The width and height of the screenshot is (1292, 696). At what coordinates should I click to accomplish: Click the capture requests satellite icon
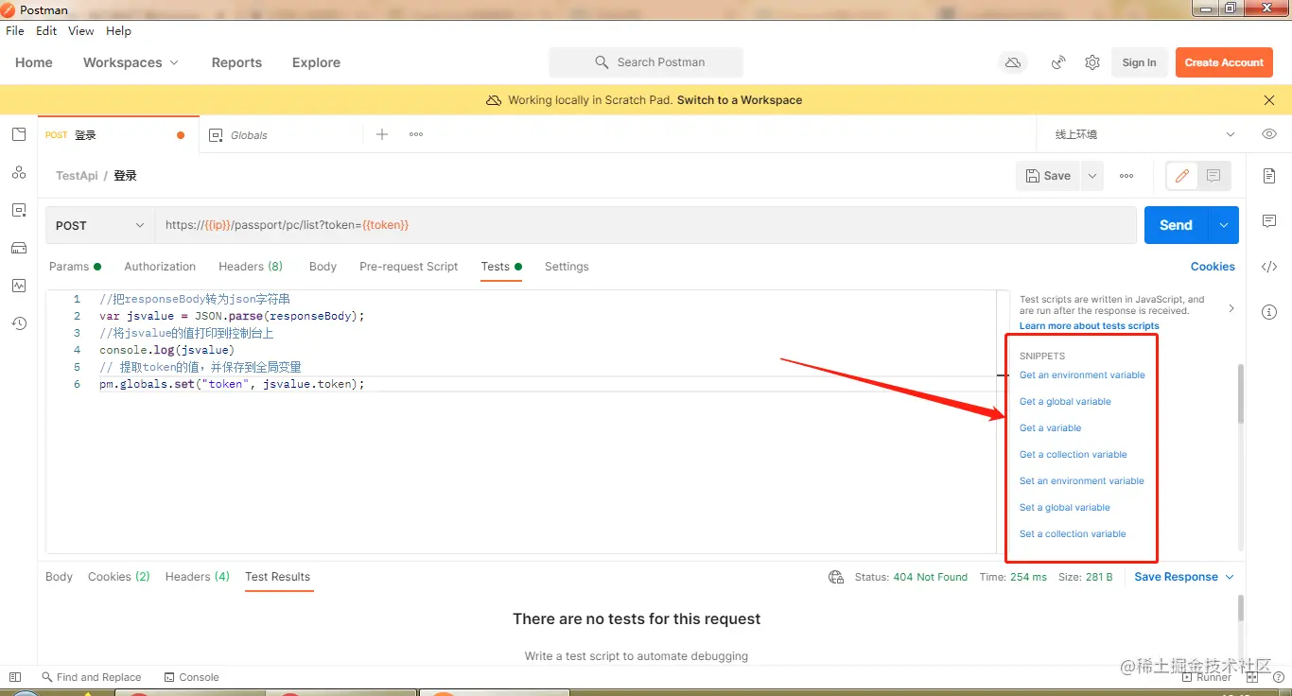tap(1059, 62)
